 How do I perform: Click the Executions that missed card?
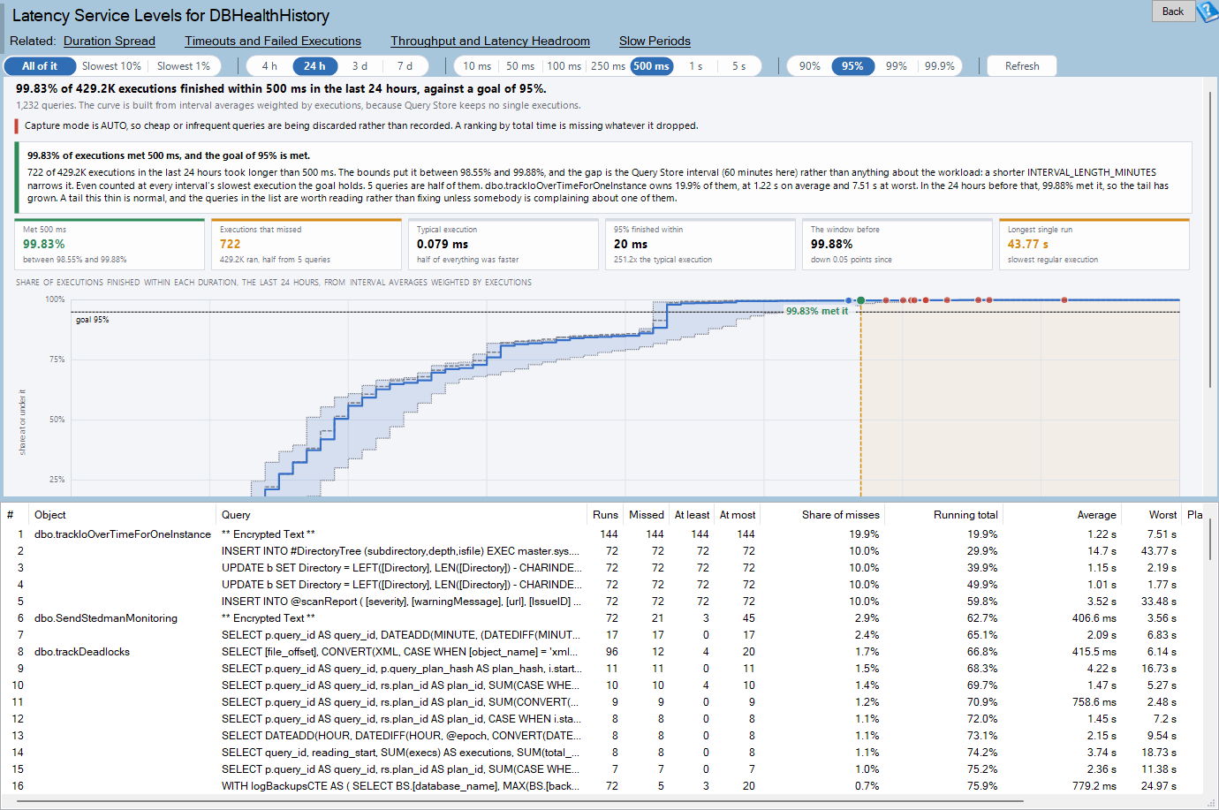point(307,244)
